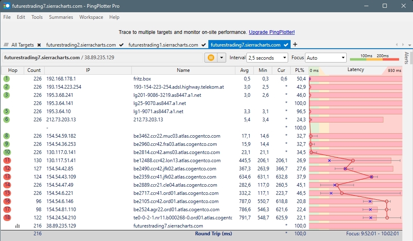Toggle checkmark on futurestrading1 tab
413x241 pixels.
pyautogui.click(x=203, y=45)
